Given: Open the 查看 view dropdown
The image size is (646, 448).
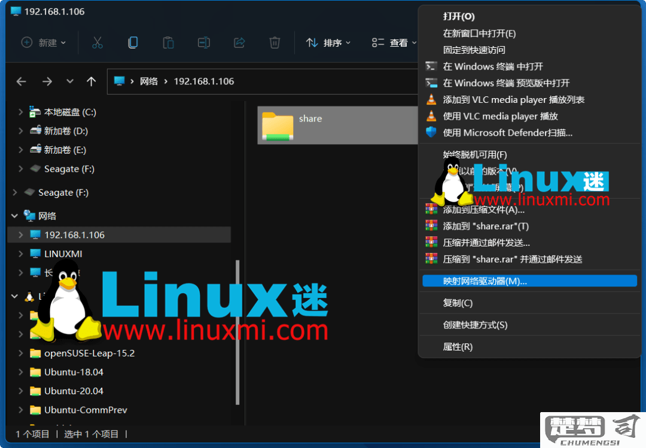Looking at the screenshot, I should pos(394,42).
